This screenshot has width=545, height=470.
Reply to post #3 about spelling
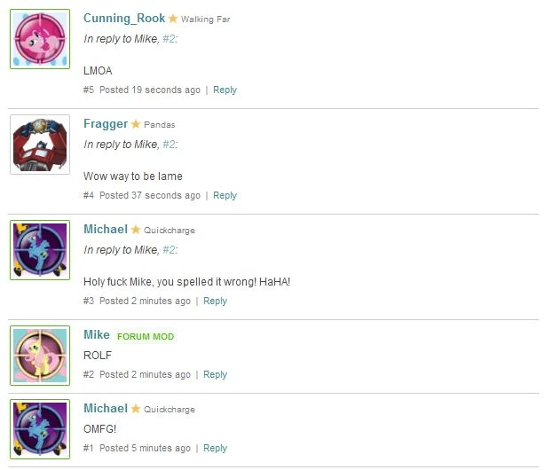[215, 301]
